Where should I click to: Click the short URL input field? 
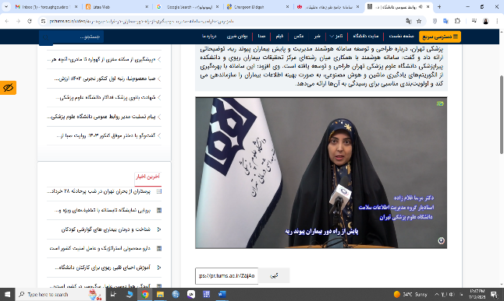pyautogui.click(x=226, y=275)
